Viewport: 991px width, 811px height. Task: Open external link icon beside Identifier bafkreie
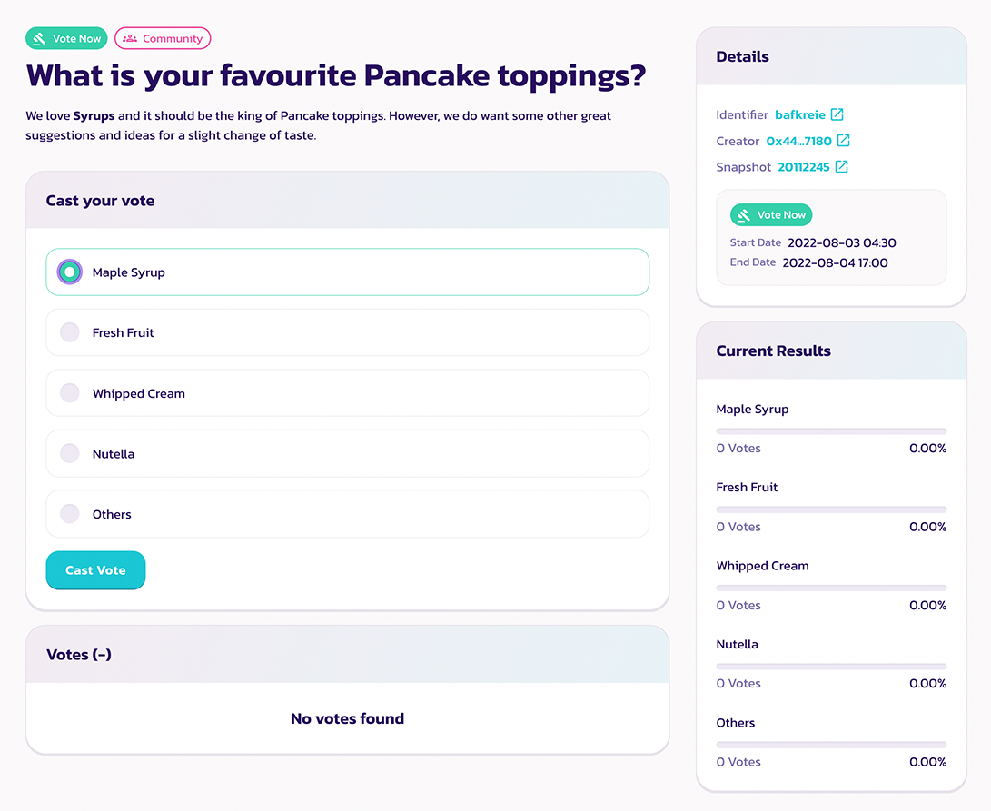click(x=837, y=114)
